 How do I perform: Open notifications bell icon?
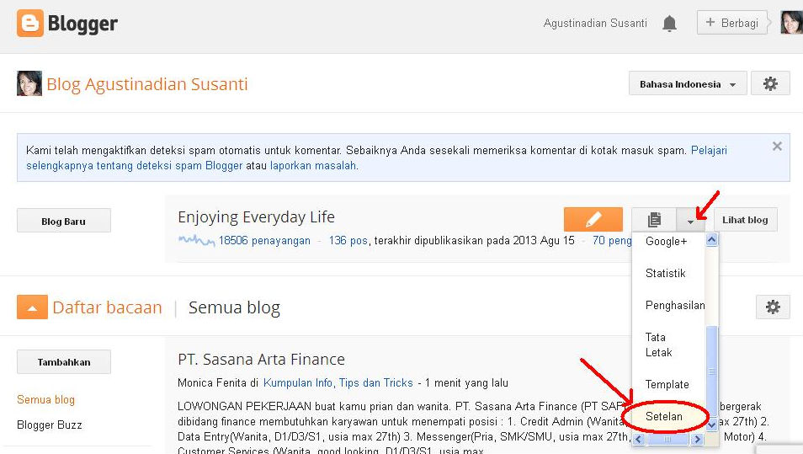(669, 24)
